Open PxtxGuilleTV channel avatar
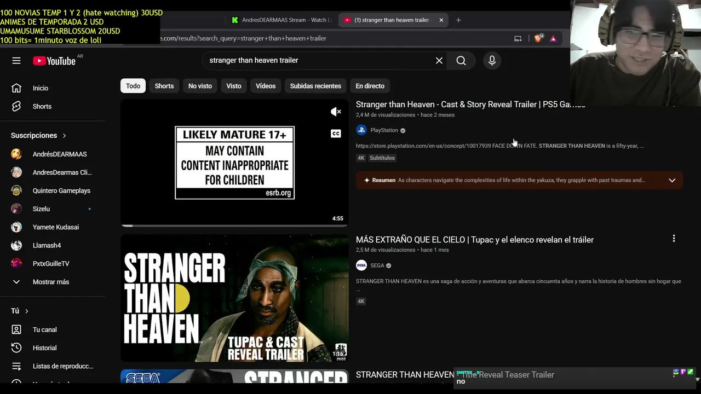The width and height of the screenshot is (701, 394). point(16,264)
